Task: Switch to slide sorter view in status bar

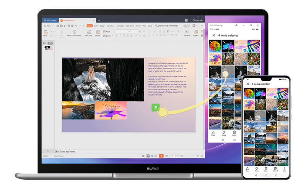Action: click(x=152, y=156)
